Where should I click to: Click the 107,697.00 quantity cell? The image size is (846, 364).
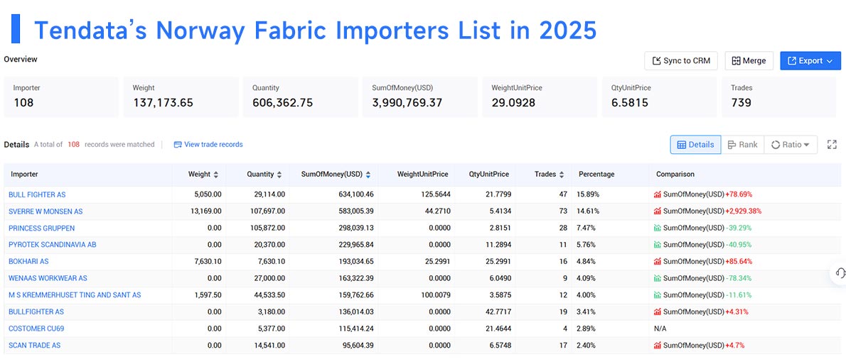tap(266, 211)
